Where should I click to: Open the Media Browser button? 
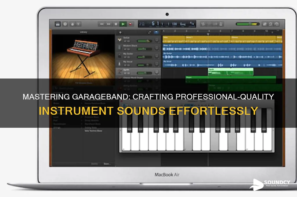pyautogui.click(x=277, y=24)
